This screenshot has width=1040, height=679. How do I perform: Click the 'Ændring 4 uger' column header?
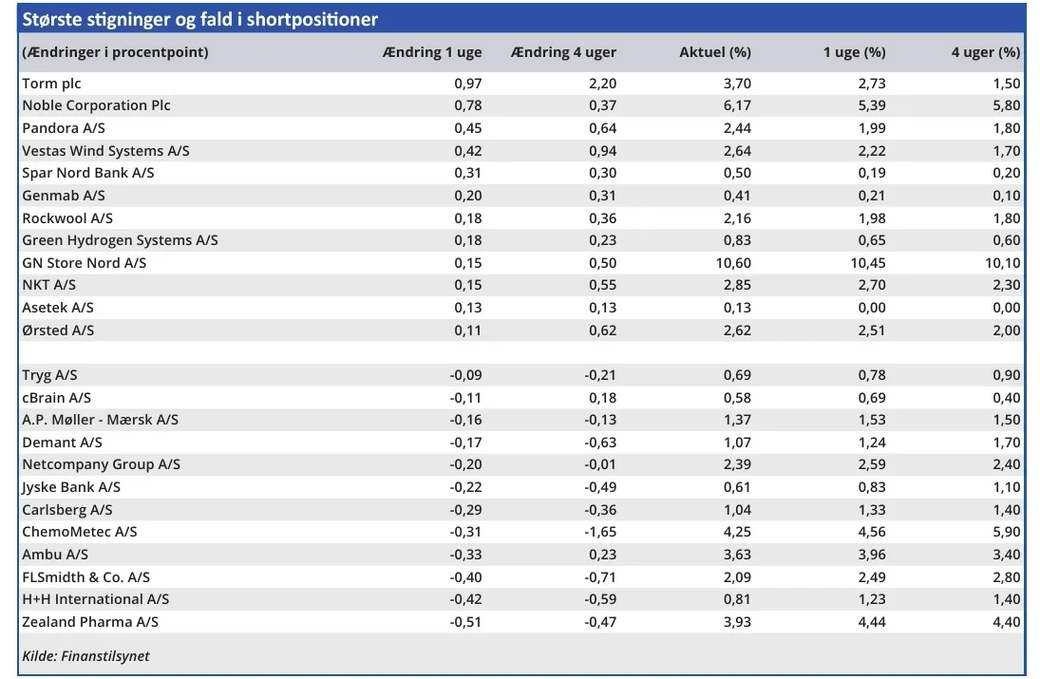coord(563,53)
